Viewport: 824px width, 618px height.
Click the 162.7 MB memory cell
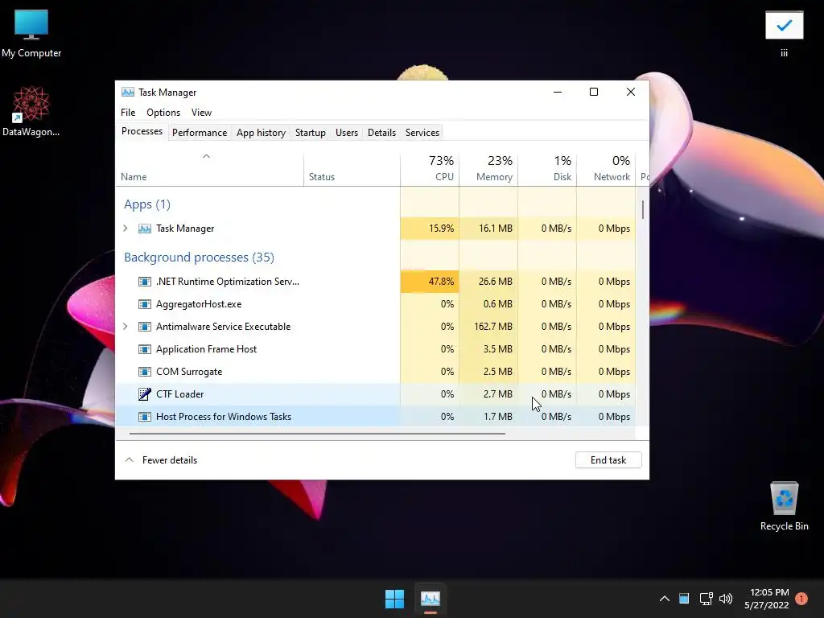coord(488,327)
